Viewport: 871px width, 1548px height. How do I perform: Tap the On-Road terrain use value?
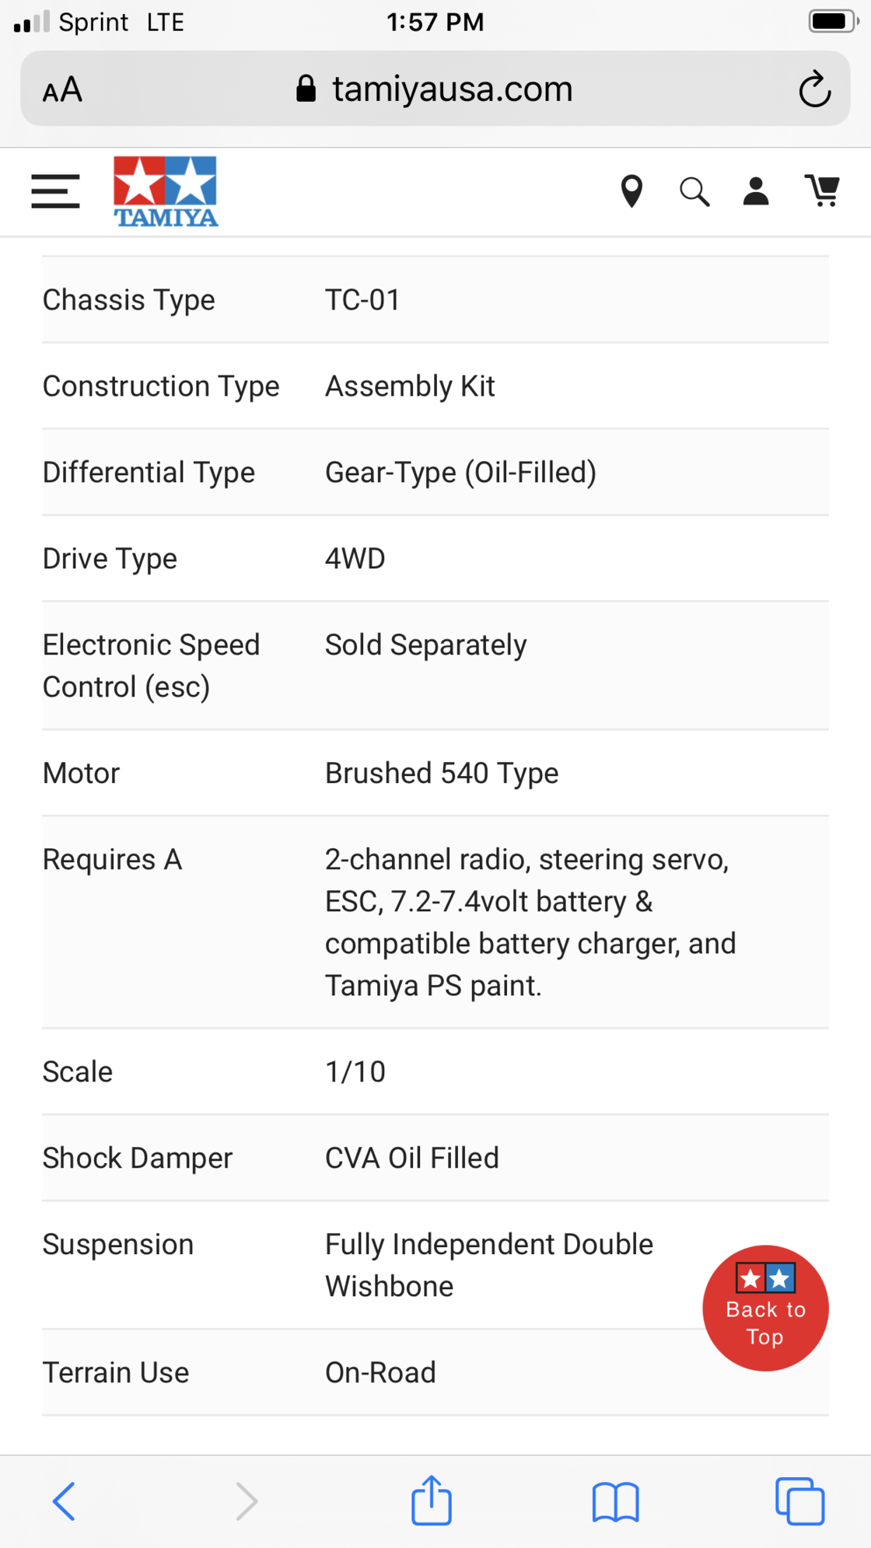pos(380,1373)
